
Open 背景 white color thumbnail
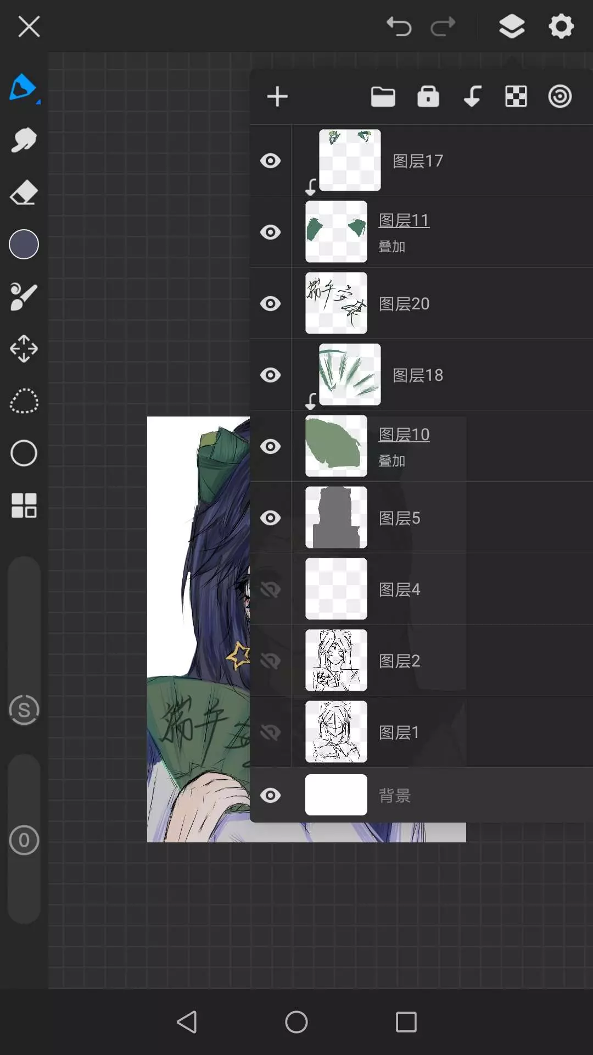[336, 795]
